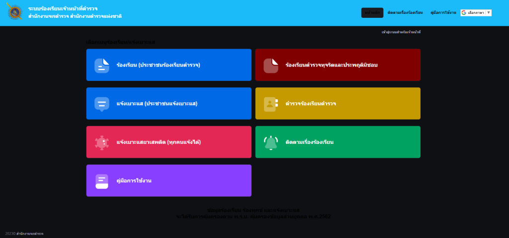Click the bell icon for ติดตามเรื่องร้องเรียน

(x=271, y=143)
